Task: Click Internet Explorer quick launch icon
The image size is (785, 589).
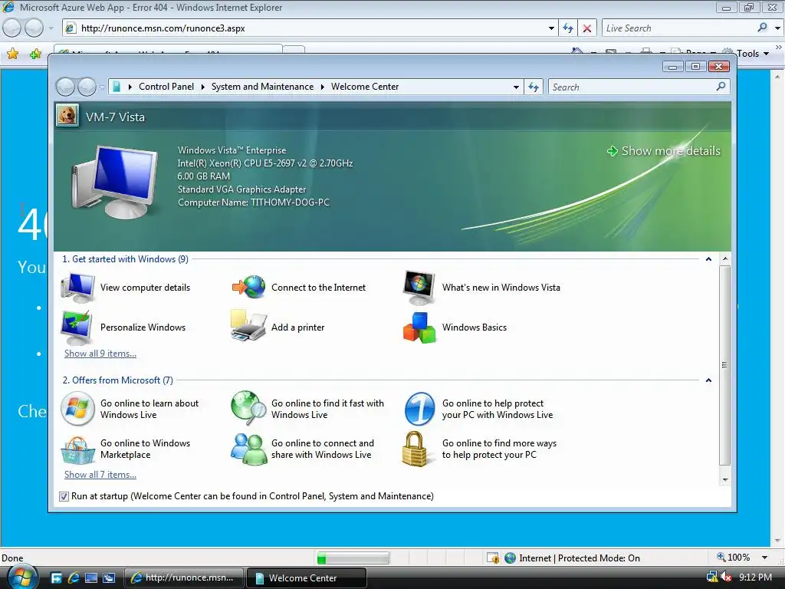Action: click(x=74, y=577)
